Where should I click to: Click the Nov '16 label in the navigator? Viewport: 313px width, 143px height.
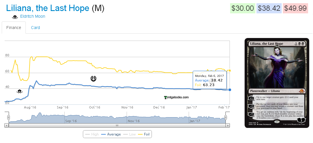(134, 121)
